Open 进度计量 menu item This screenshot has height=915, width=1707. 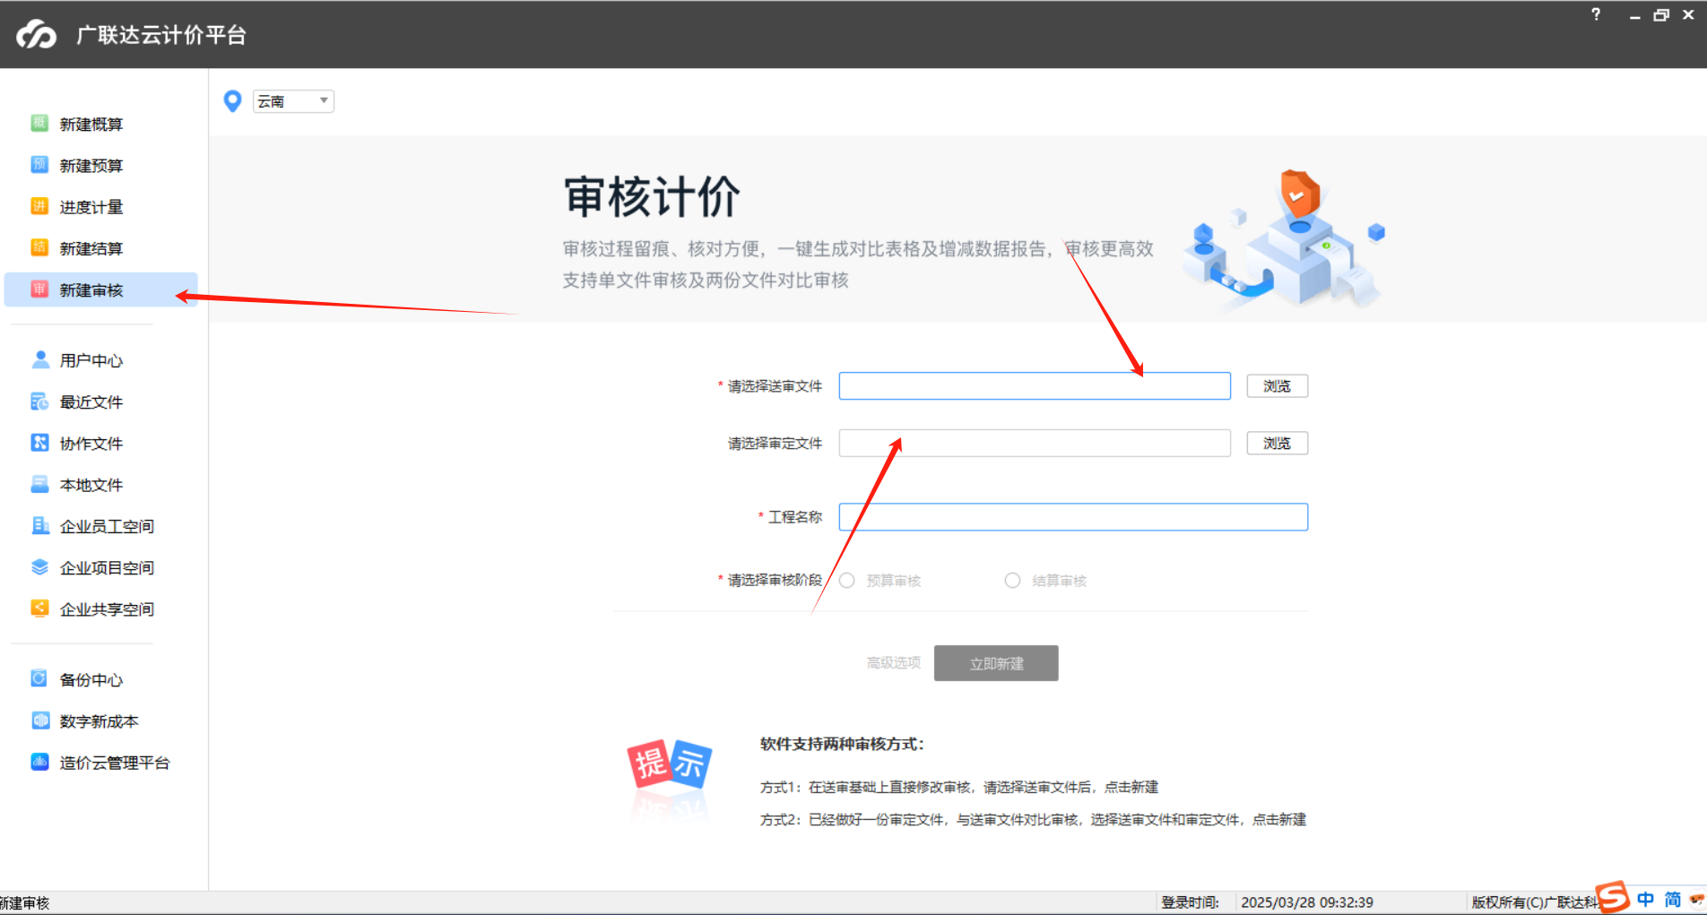91,206
